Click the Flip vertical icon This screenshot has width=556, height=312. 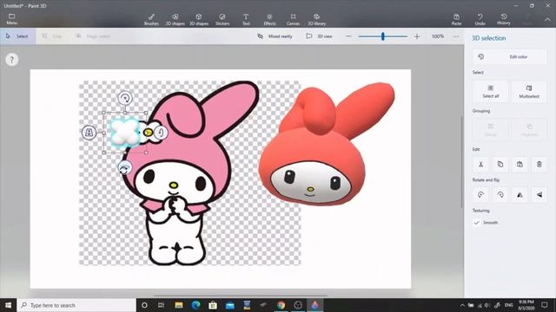[539, 194]
